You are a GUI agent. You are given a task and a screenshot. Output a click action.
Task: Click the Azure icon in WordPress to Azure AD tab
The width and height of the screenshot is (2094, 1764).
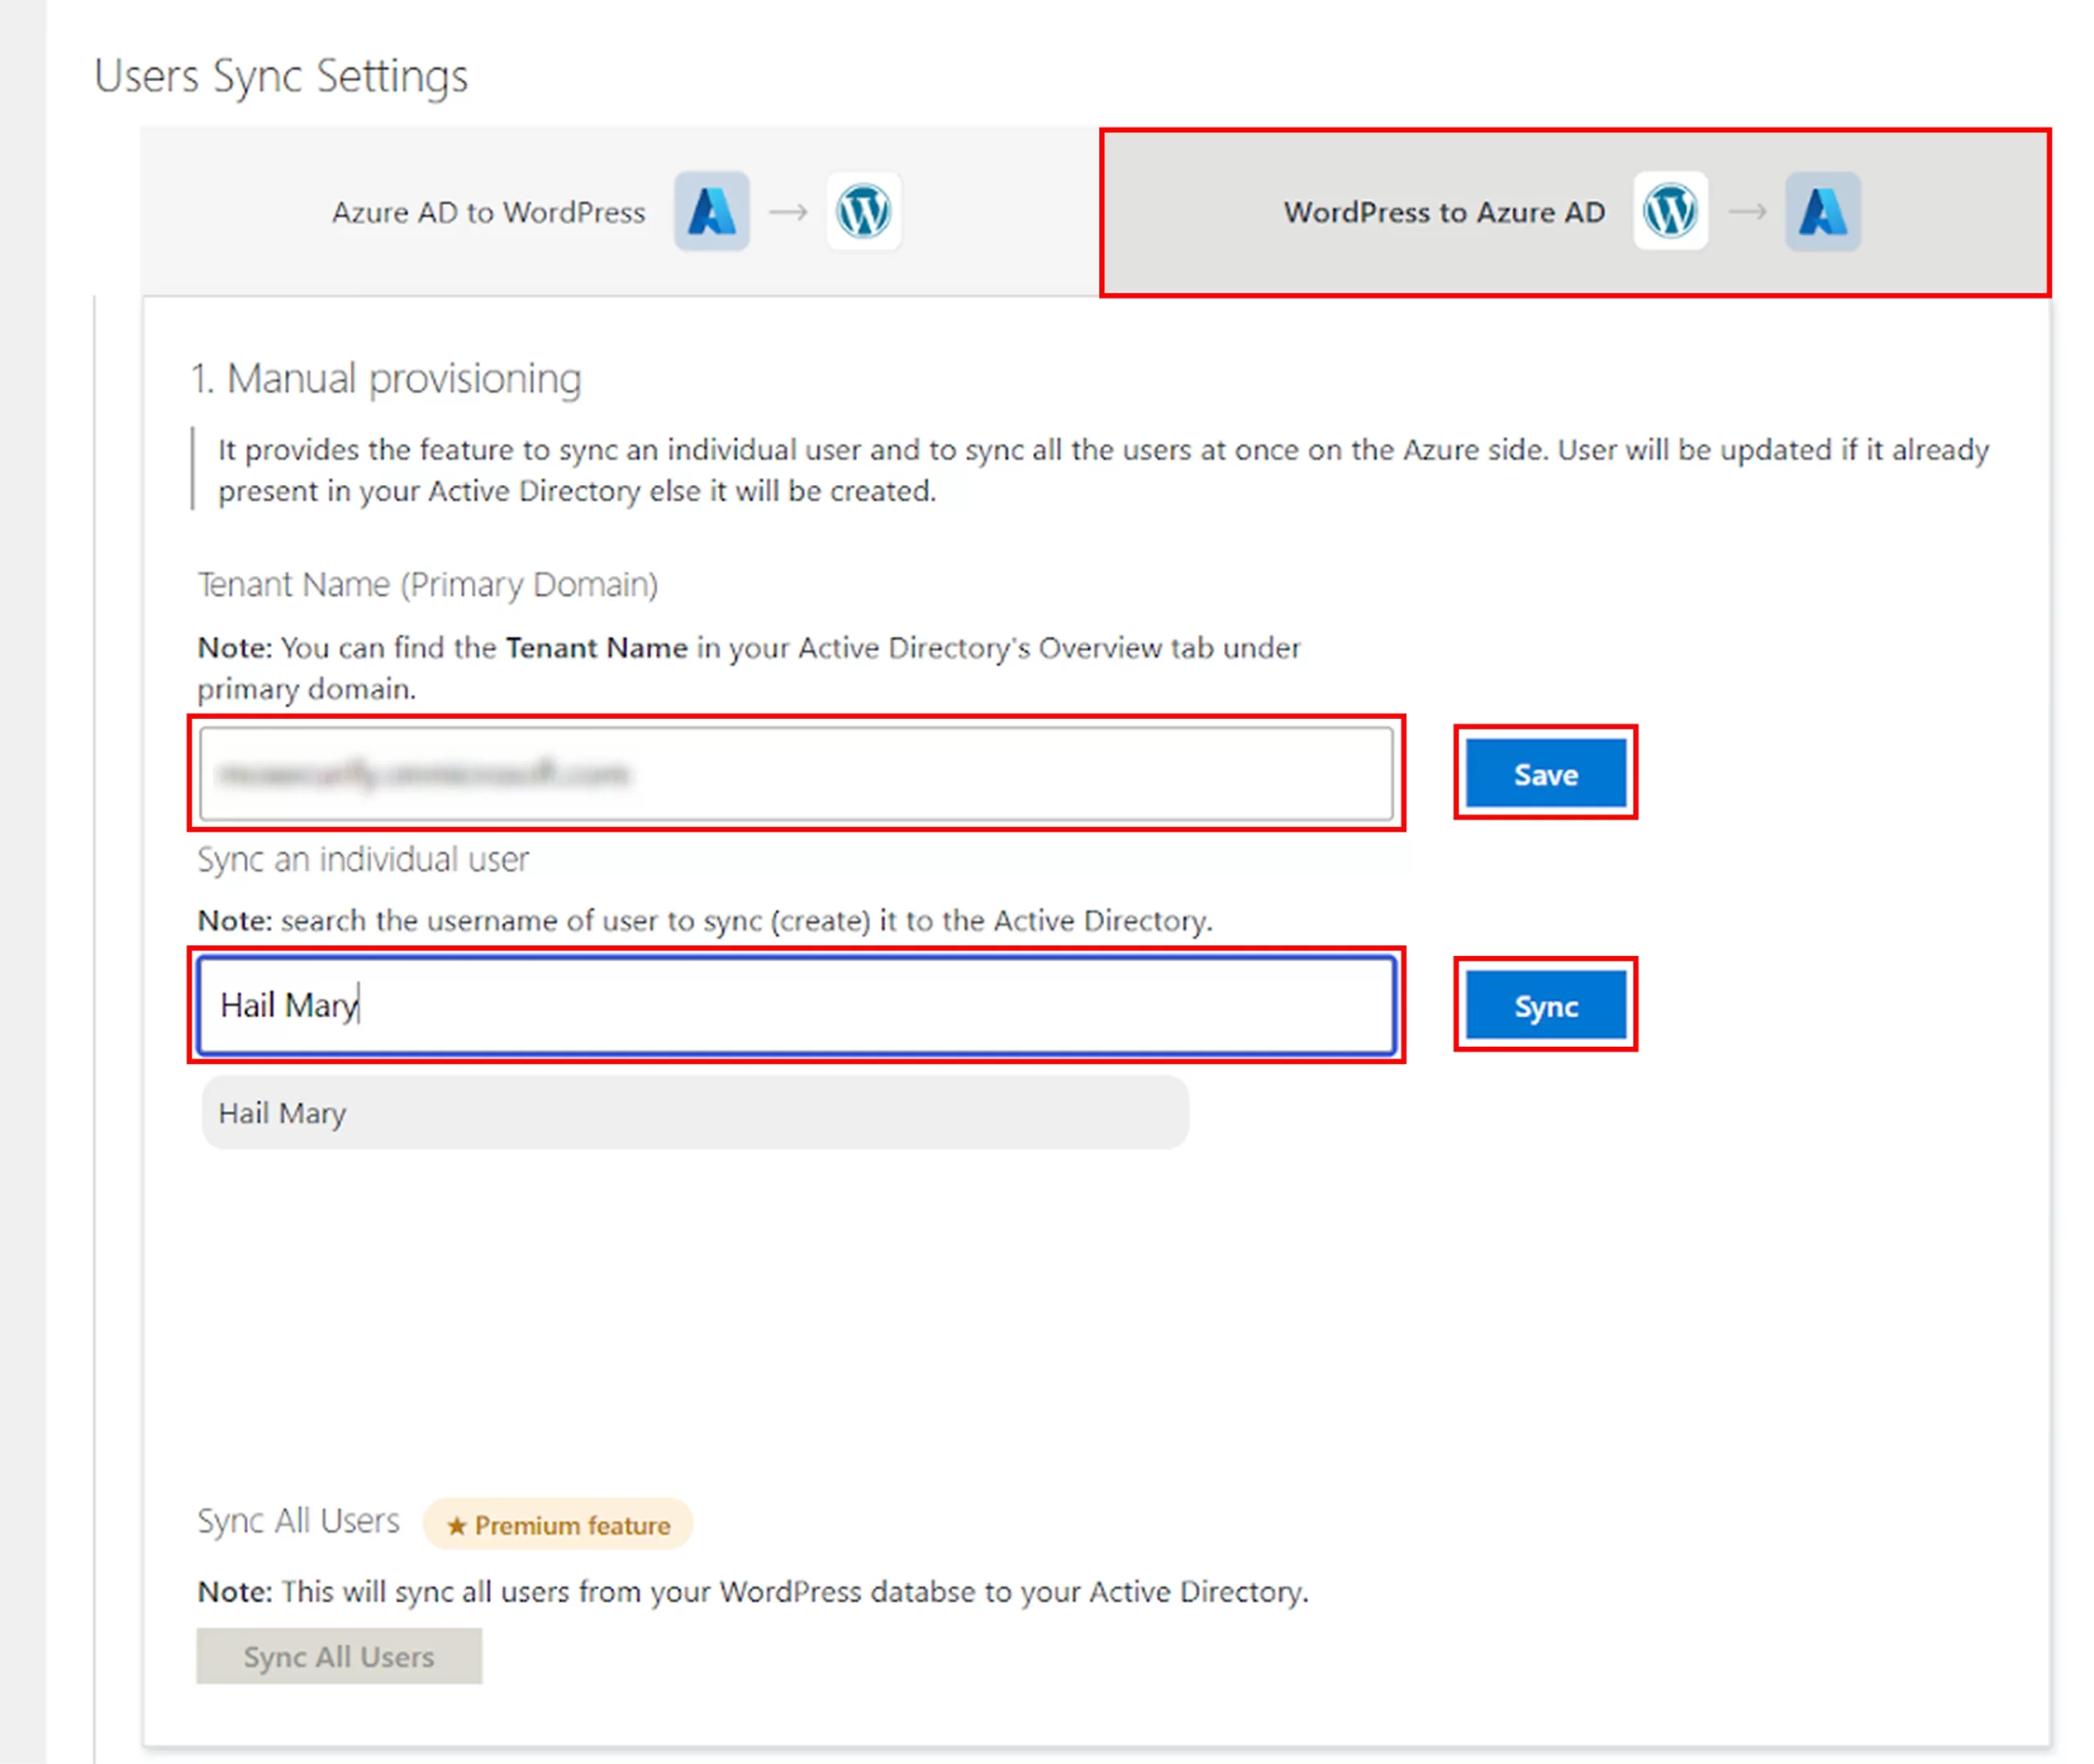click(1822, 211)
